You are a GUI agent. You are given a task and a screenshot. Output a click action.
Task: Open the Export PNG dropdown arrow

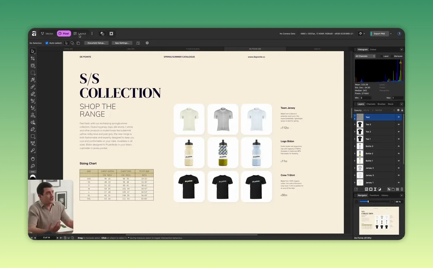(391, 34)
